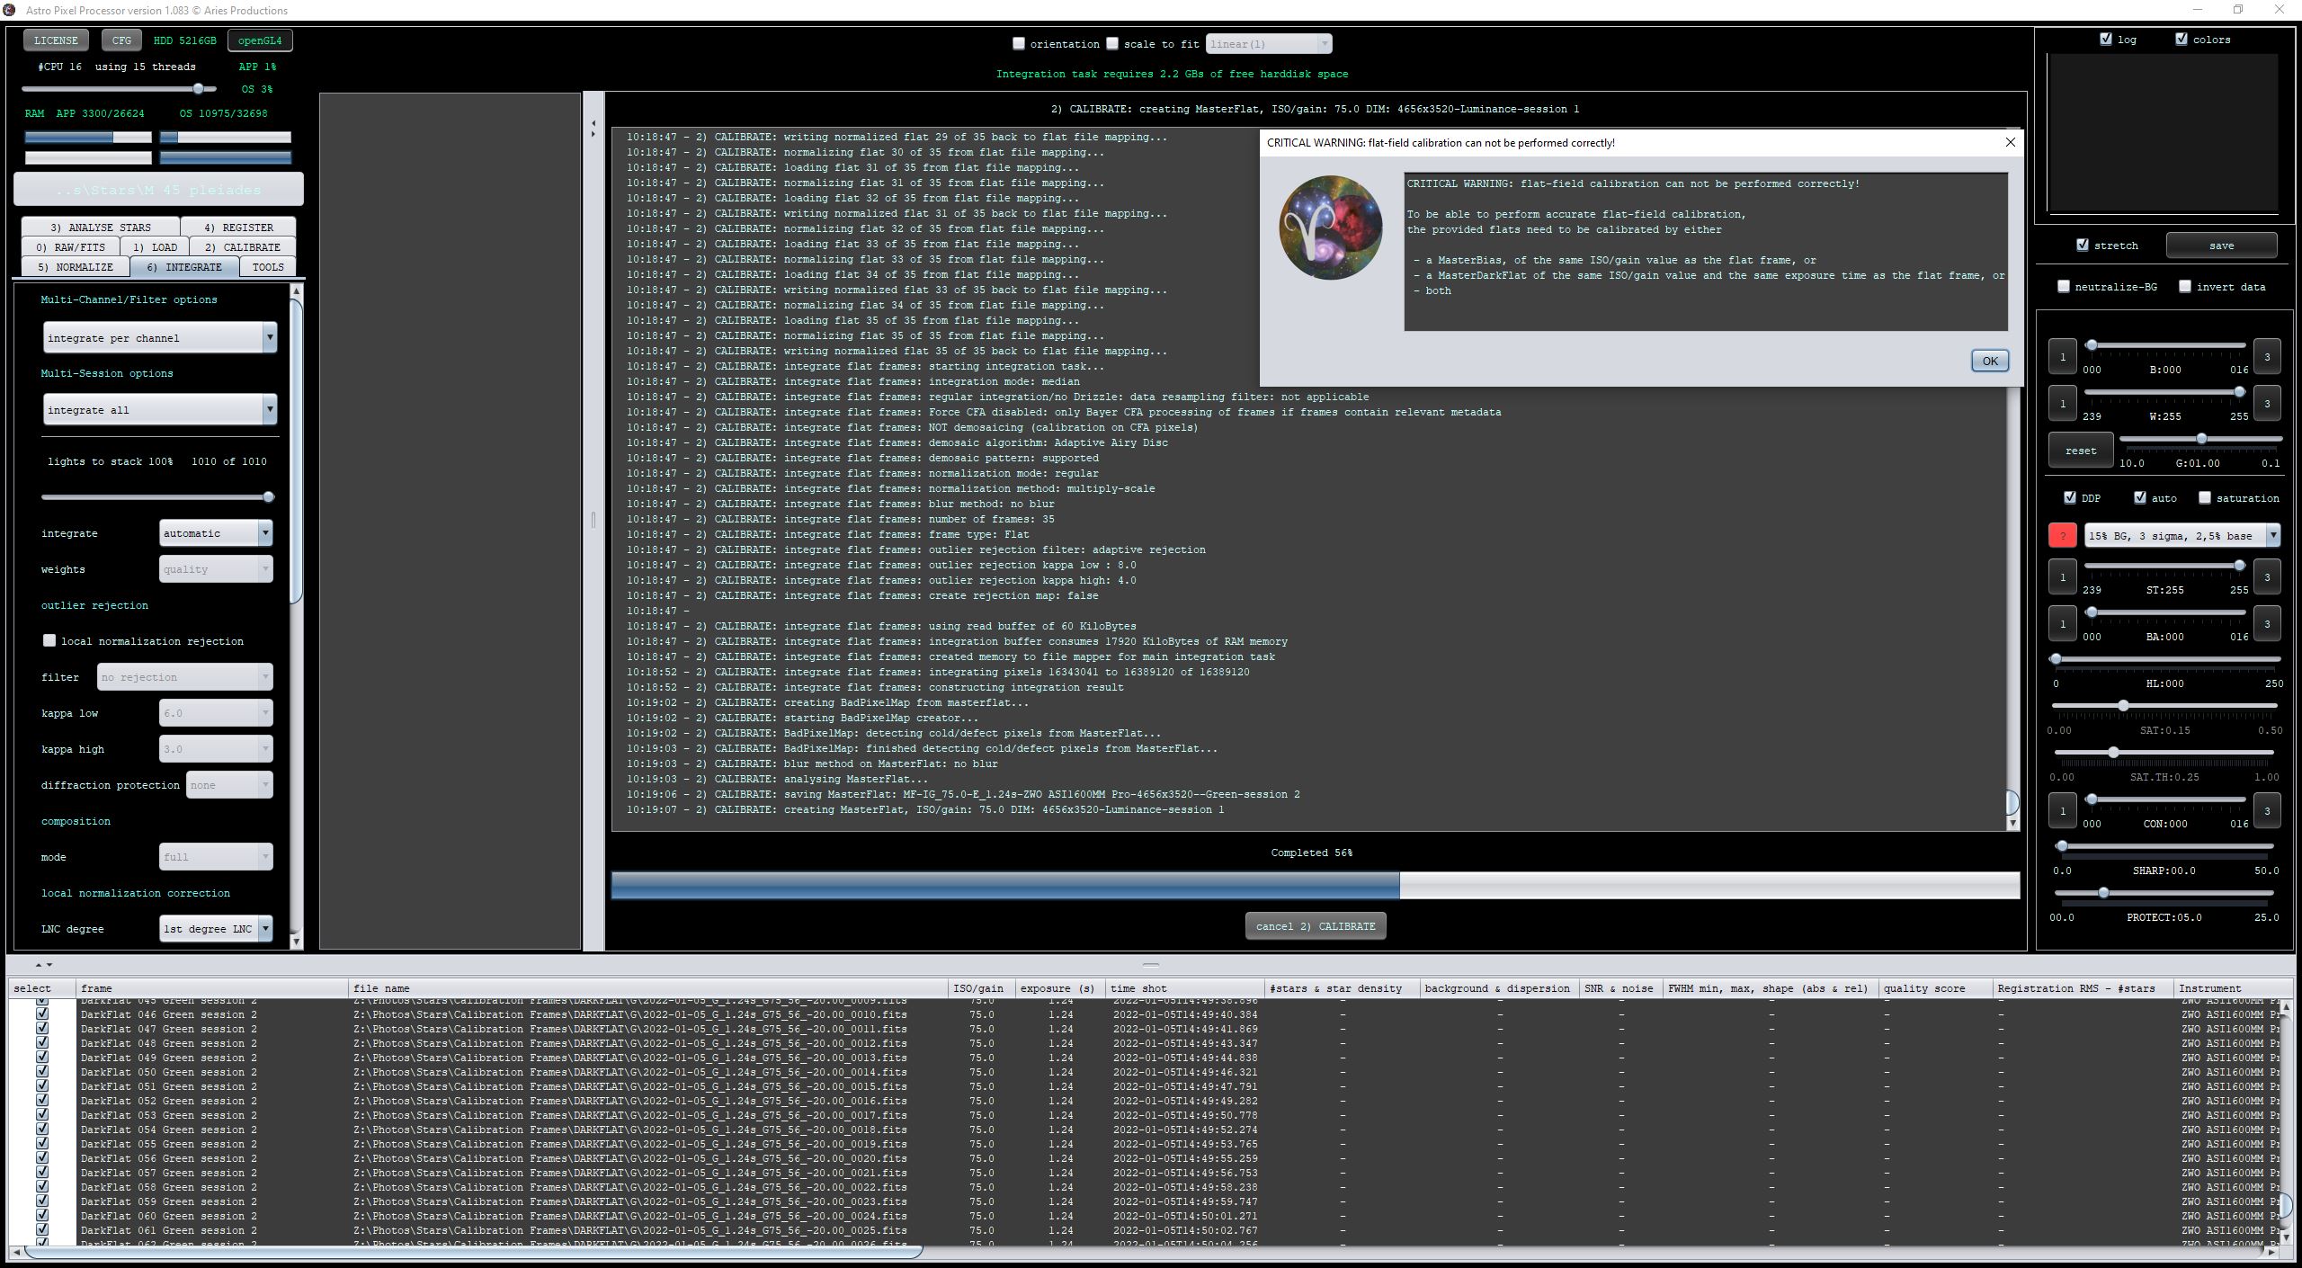Click cancel 2) CALIBRATE button
This screenshot has width=2302, height=1268.
(1315, 926)
